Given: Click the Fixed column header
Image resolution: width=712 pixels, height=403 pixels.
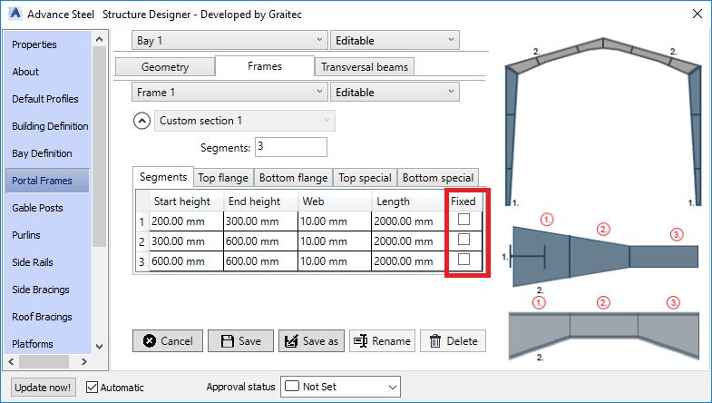Looking at the screenshot, I should 463,201.
